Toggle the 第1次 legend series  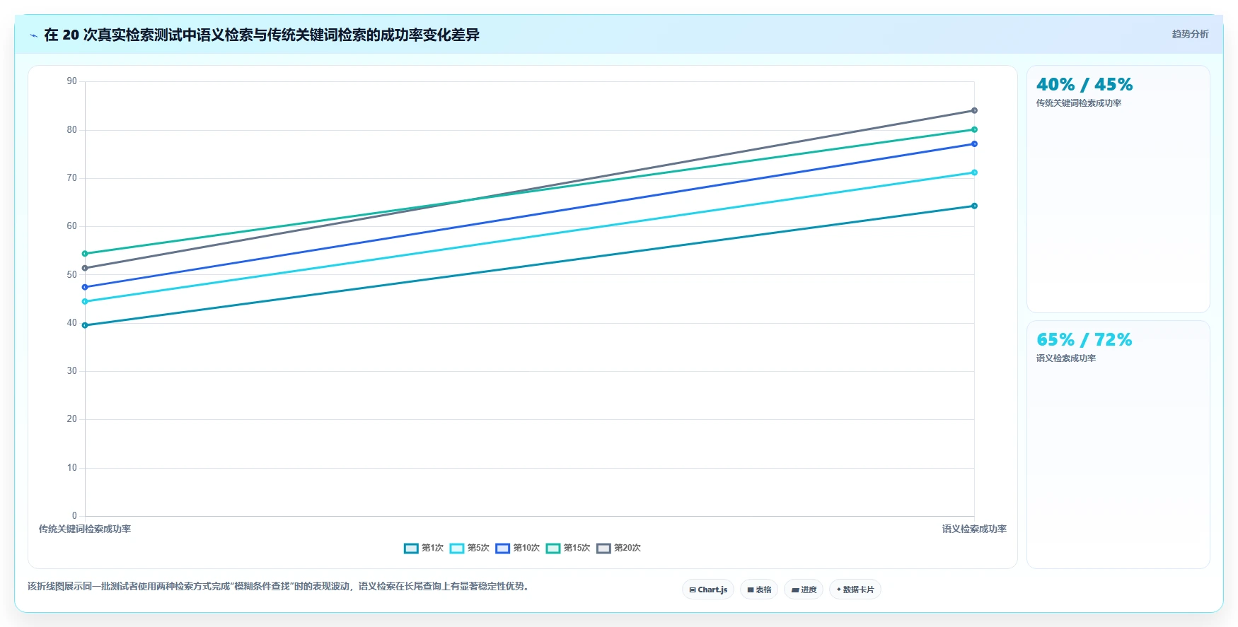click(x=424, y=548)
